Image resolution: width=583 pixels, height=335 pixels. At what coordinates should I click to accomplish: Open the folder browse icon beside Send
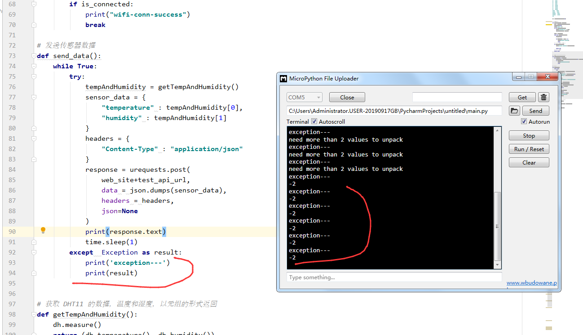[514, 111]
